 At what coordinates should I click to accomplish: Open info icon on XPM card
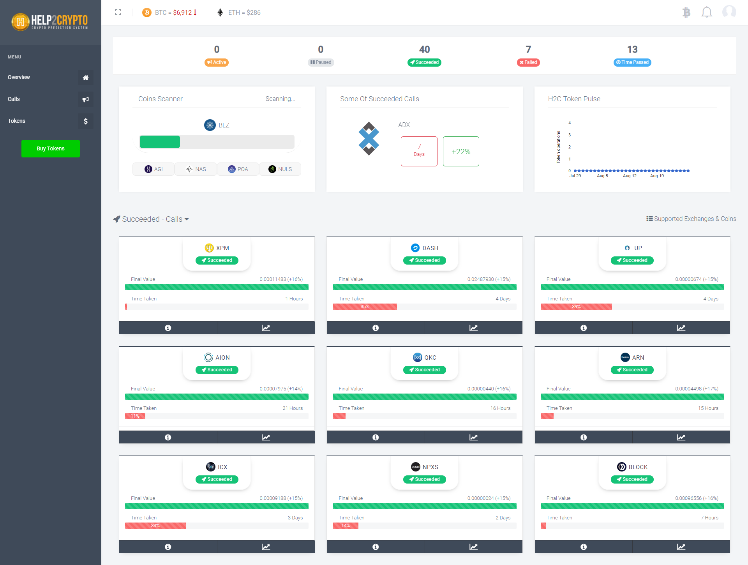click(x=168, y=328)
